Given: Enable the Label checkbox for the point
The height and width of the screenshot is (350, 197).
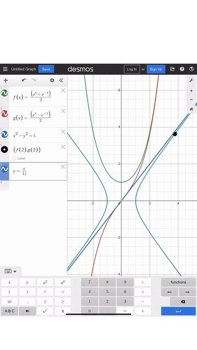Looking at the screenshot, I should click(x=15, y=158).
